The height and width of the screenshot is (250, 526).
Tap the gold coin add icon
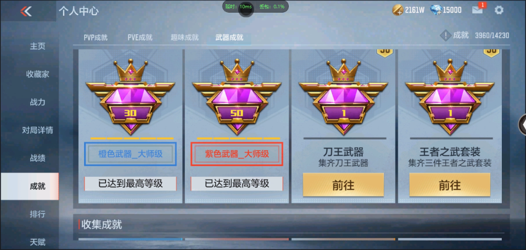(x=398, y=10)
